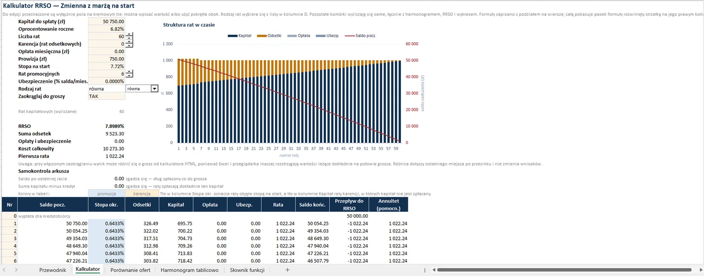Image resolution: width=704 pixels, height=276 pixels.
Task: Select Kapitał do spłaty value 50 750.00
Action: 106,22
